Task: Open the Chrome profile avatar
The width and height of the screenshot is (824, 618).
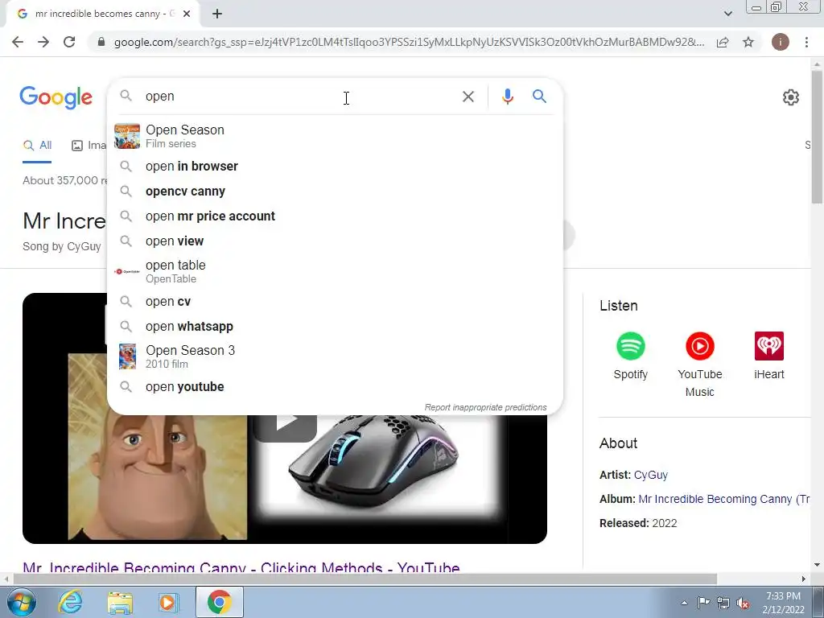Action: point(780,42)
